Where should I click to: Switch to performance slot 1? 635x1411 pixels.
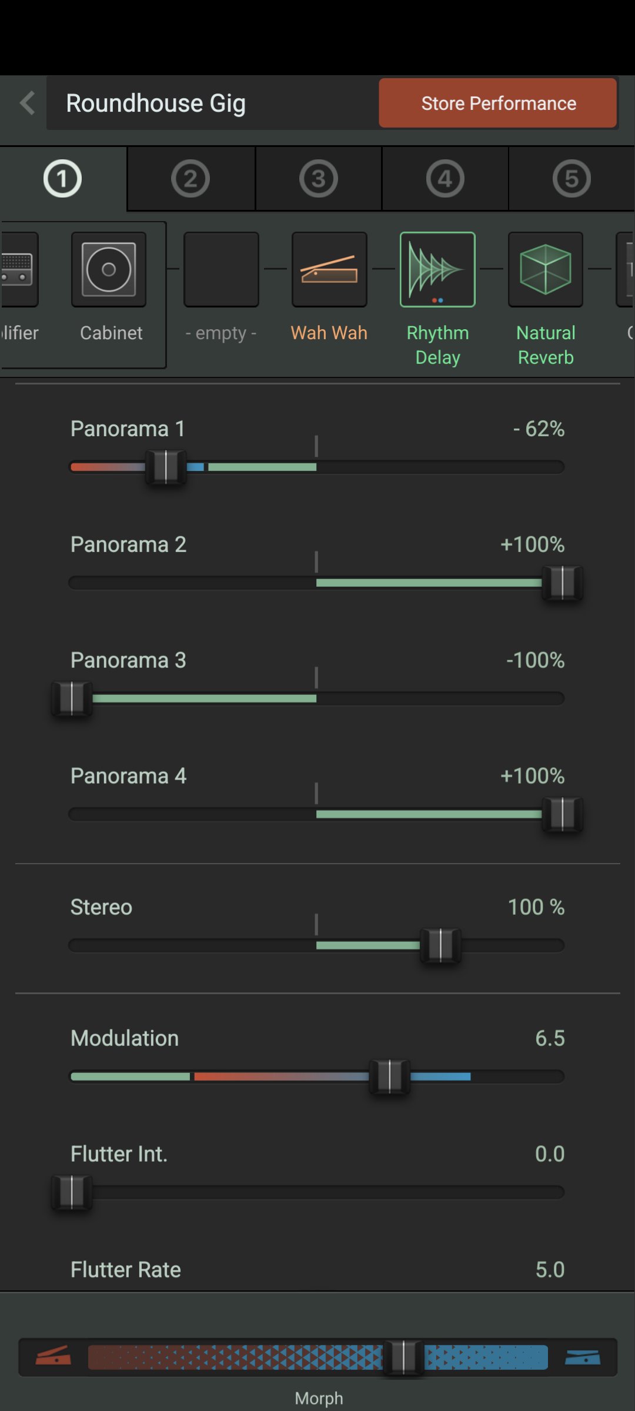coord(62,179)
